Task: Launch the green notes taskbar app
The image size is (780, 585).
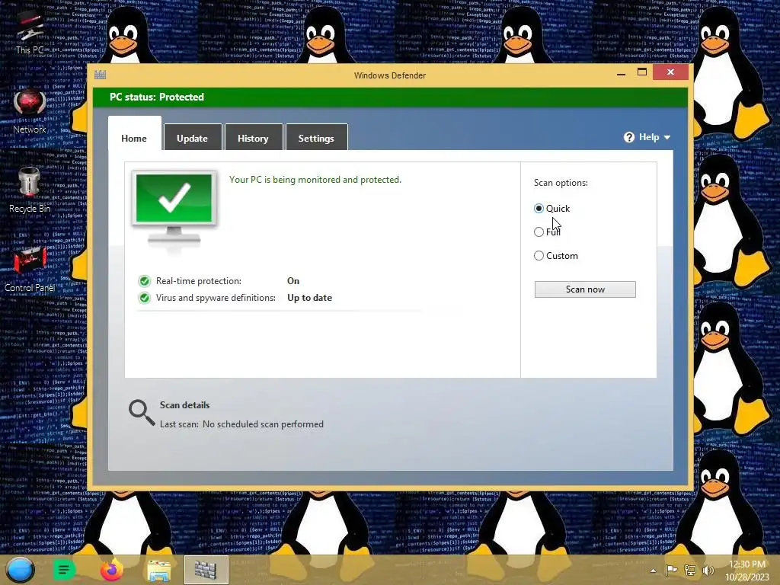Action: pos(64,570)
